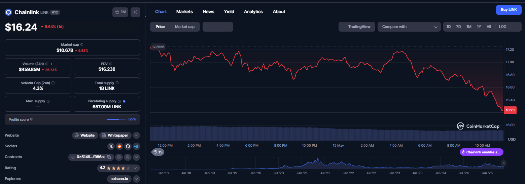Open the Reddit social icon
Image resolution: width=525 pixels, height=184 pixels.
tap(119, 146)
